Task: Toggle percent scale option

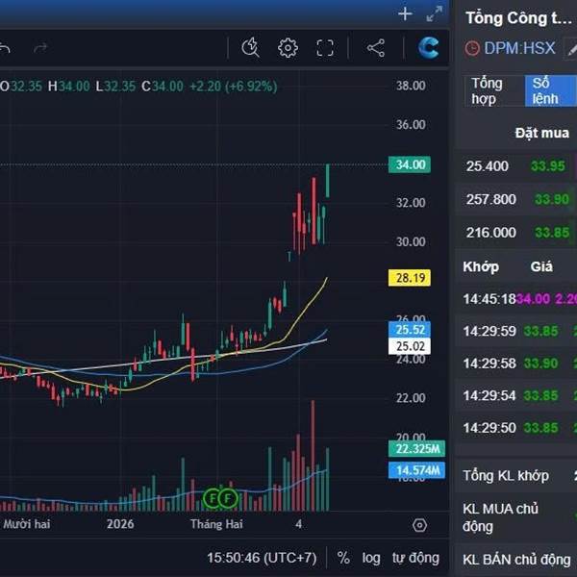Action: [343, 558]
